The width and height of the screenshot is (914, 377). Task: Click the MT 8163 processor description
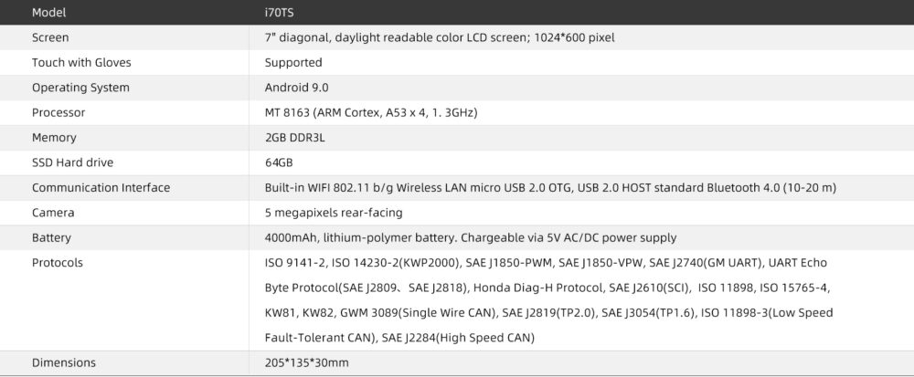click(371, 113)
